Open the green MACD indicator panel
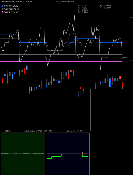Image resolution: width=133 pixels, height=175 pixels. (23, 154)
